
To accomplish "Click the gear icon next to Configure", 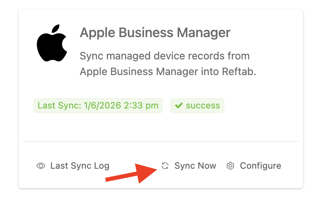I will coord(230,166).
